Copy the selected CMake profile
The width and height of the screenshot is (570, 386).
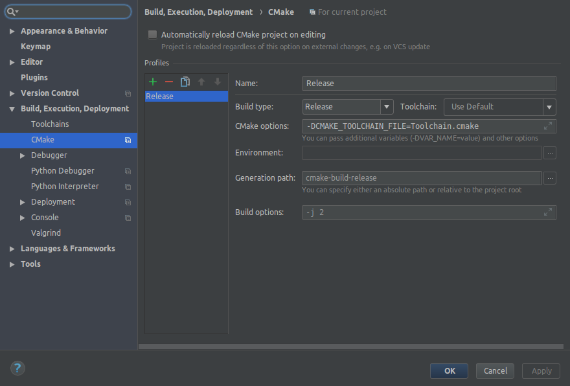(185, 82)
